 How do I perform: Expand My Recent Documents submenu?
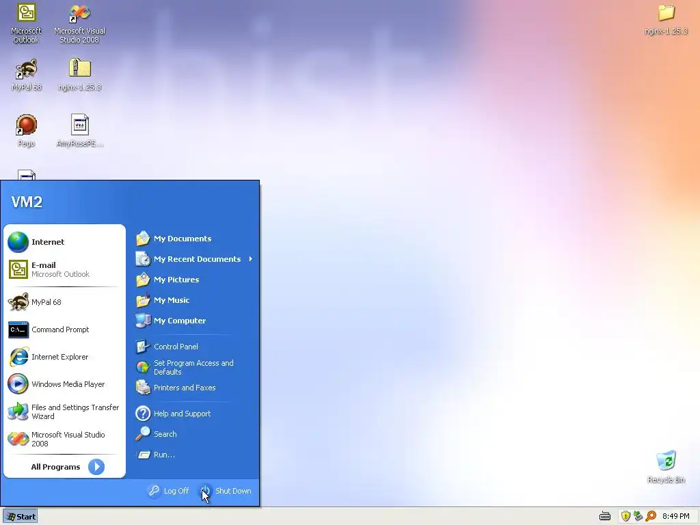click(x=193, y=259)
